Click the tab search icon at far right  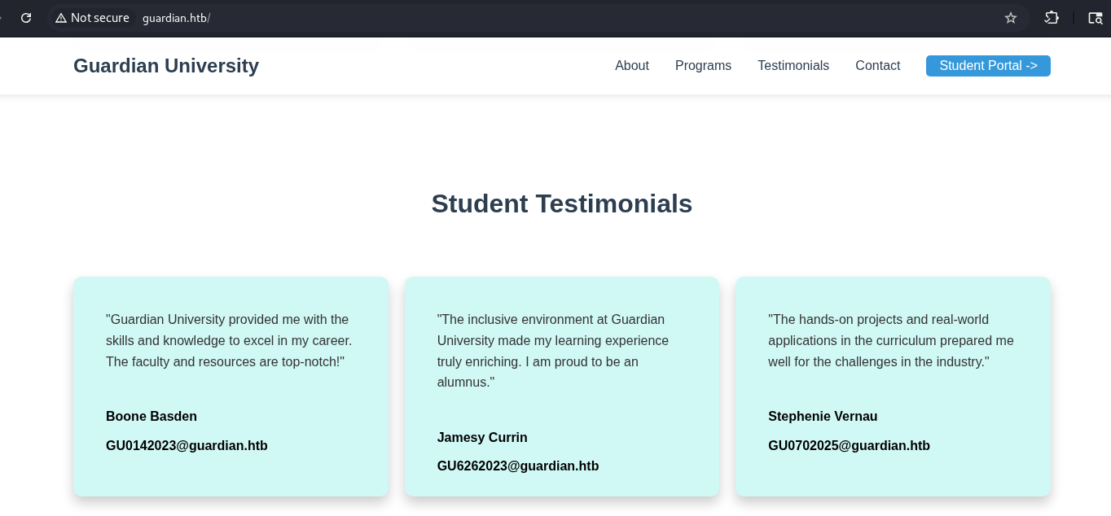click(1095, 18)
